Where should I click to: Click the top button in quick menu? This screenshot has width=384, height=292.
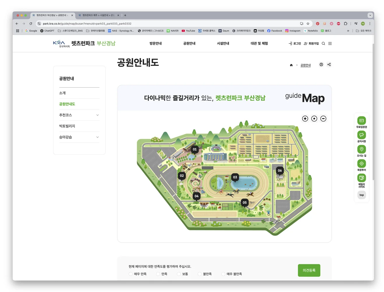362,195
